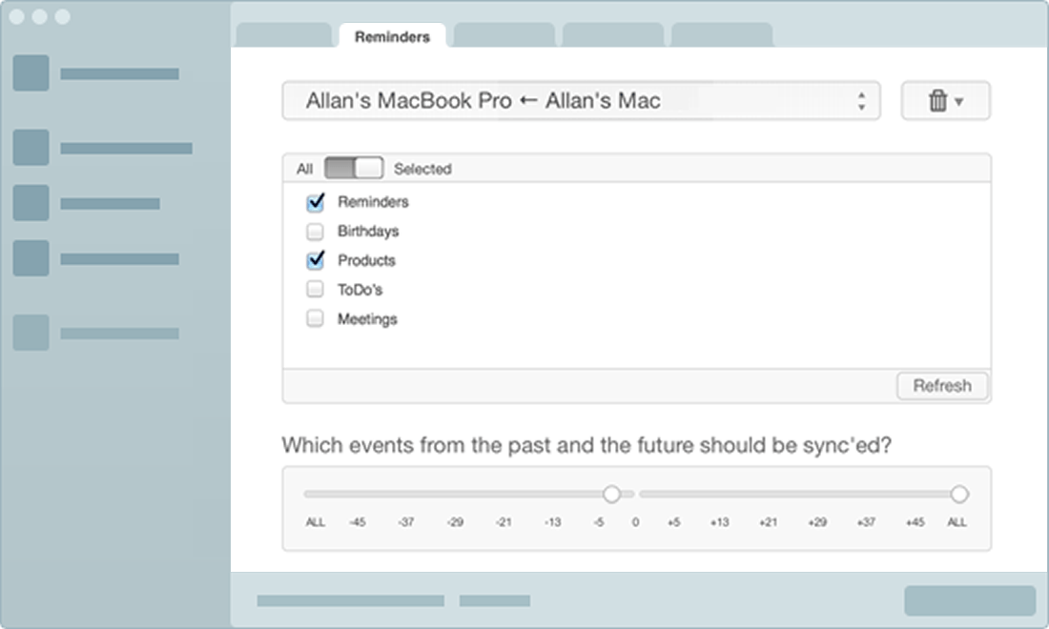The width and height of the screenshot is (1049, 629).
Task: Click the first sidebar placeholder icon
Action: tap(31, 73)
